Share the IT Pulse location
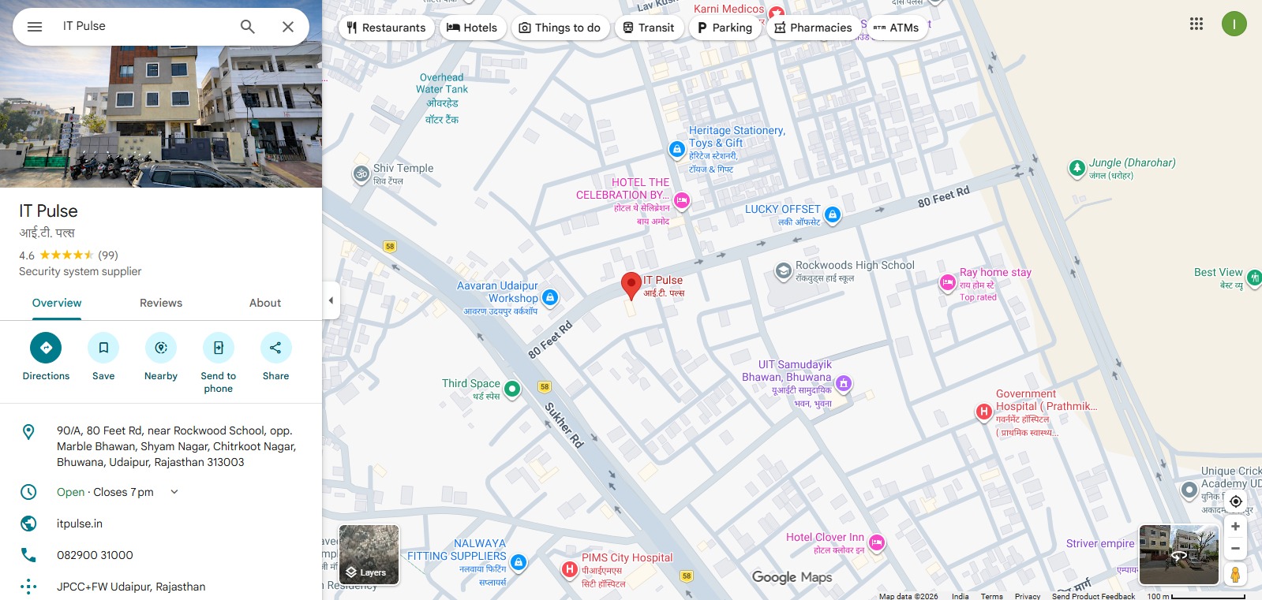 click(x=276, y=348)
